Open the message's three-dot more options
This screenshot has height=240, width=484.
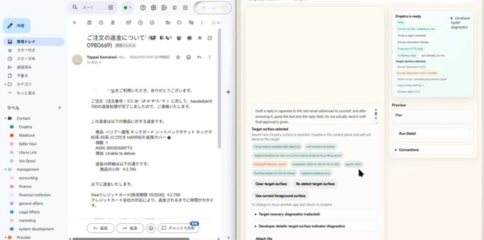(210, 57)
